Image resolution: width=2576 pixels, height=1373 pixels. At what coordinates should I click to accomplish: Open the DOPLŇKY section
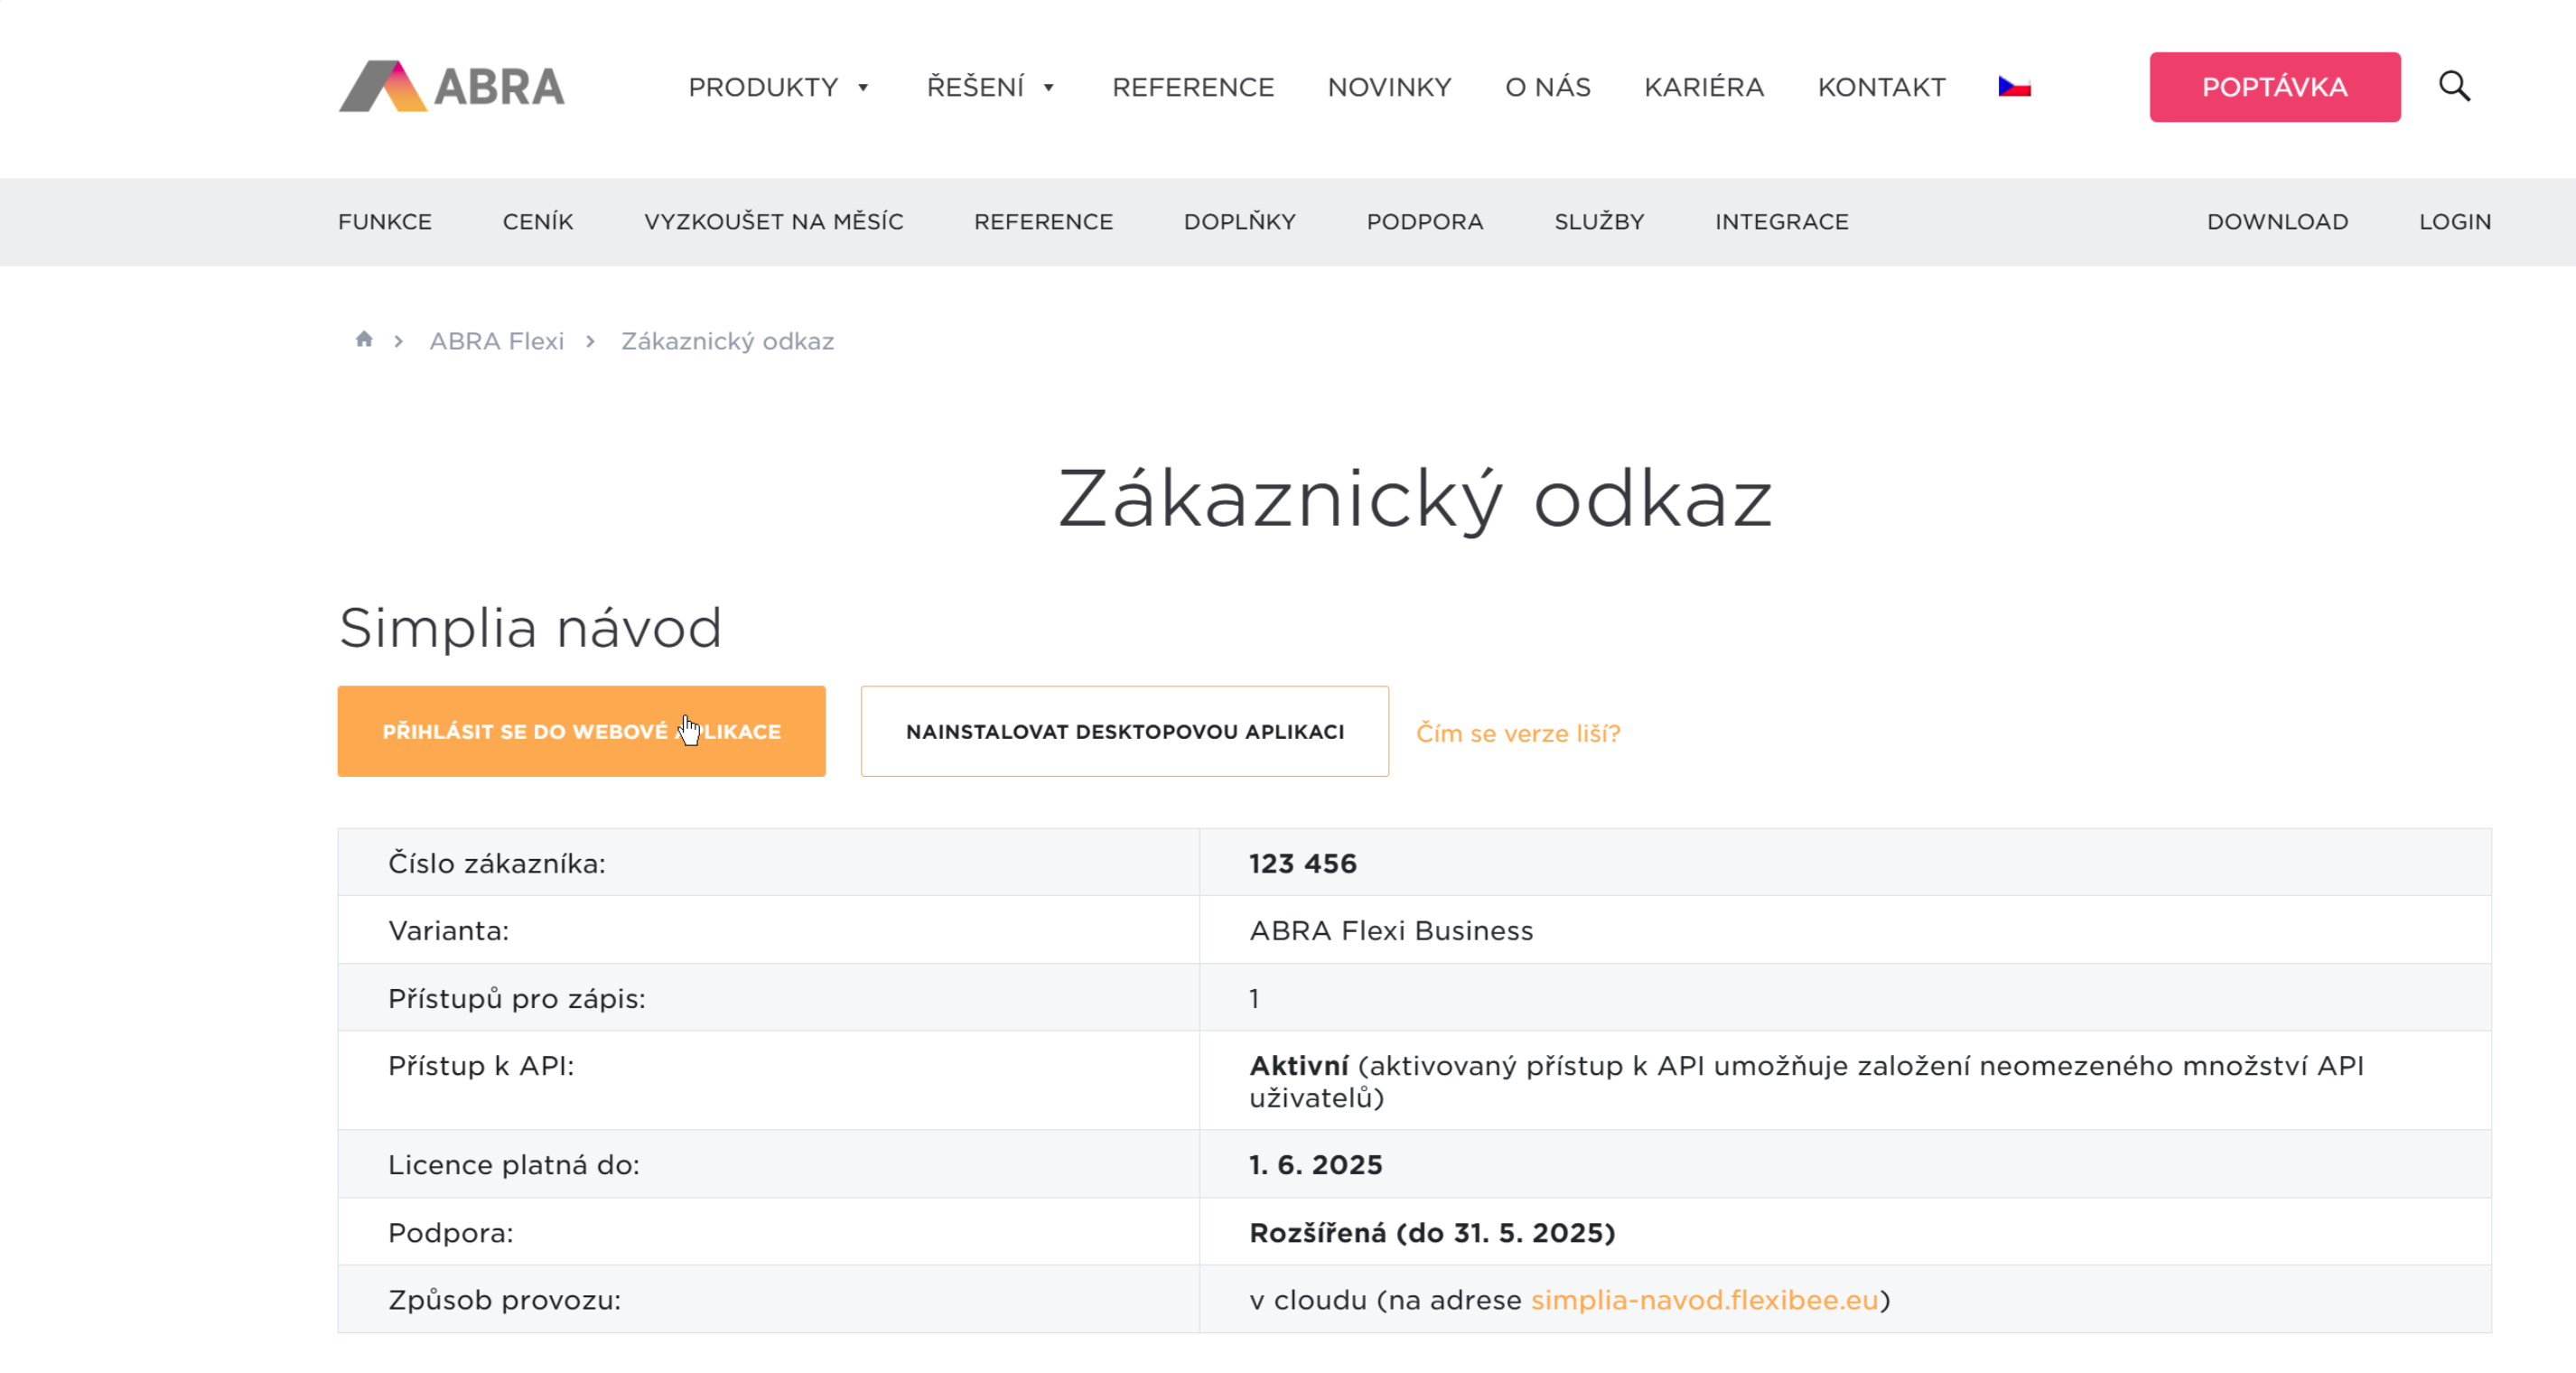pos(1240,222)
